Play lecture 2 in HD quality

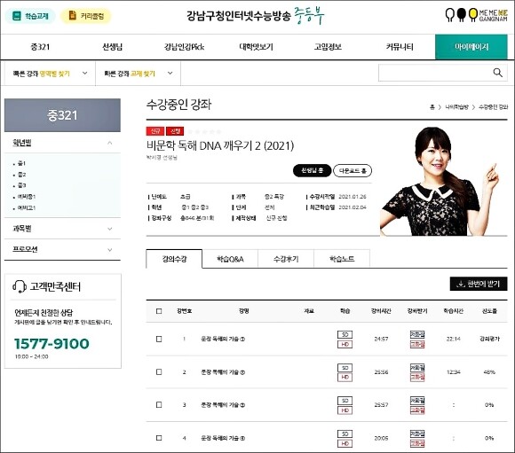coord(345,378)
